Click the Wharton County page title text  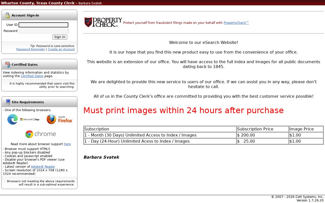pyautogui.click(x=38, y=3)
